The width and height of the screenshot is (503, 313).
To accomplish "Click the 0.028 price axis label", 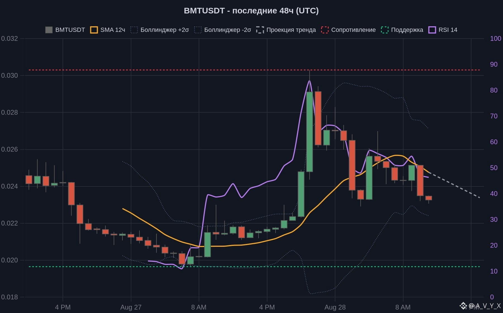I will pyautogui.click(x=10, y=112).
